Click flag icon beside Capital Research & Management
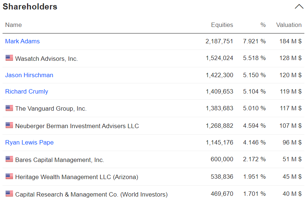308x202 pixels. (9, 194)
